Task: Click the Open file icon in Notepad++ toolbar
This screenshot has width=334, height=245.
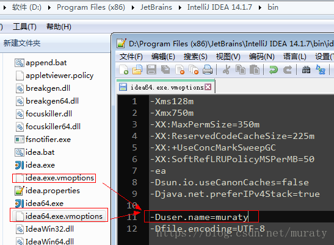Action: pos(137,69)
